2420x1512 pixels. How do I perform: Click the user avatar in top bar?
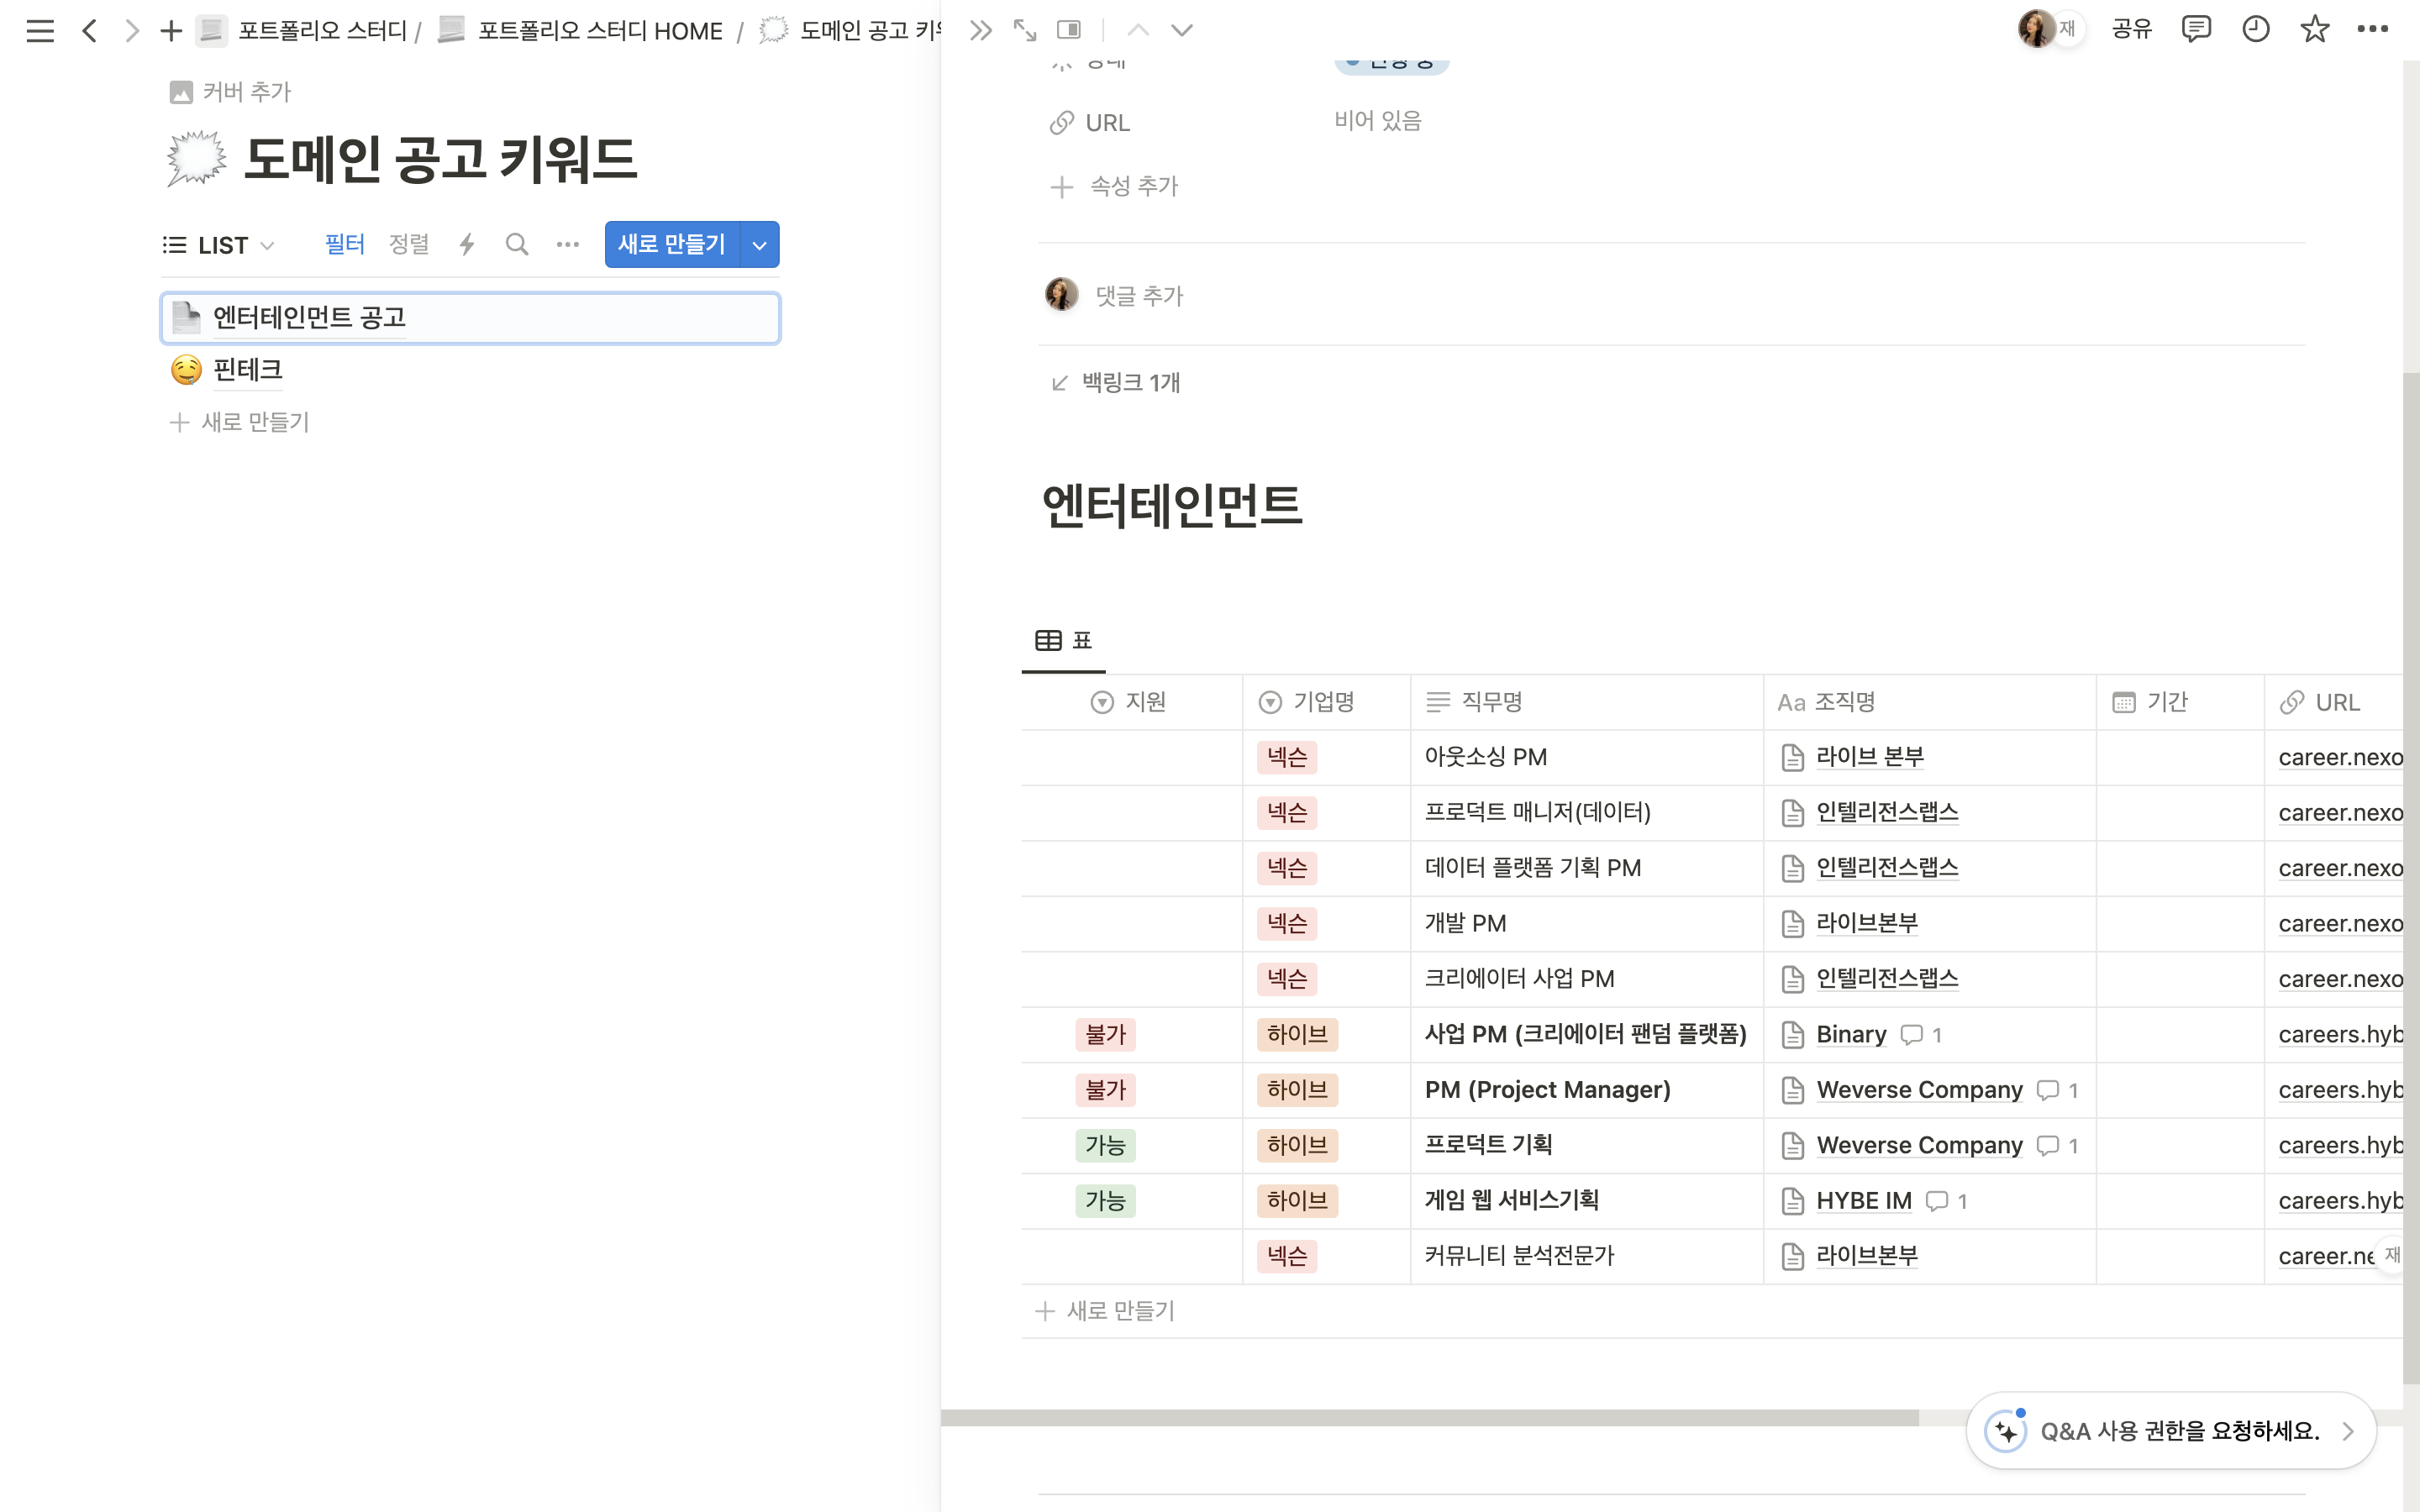(x=2036, y=29)
